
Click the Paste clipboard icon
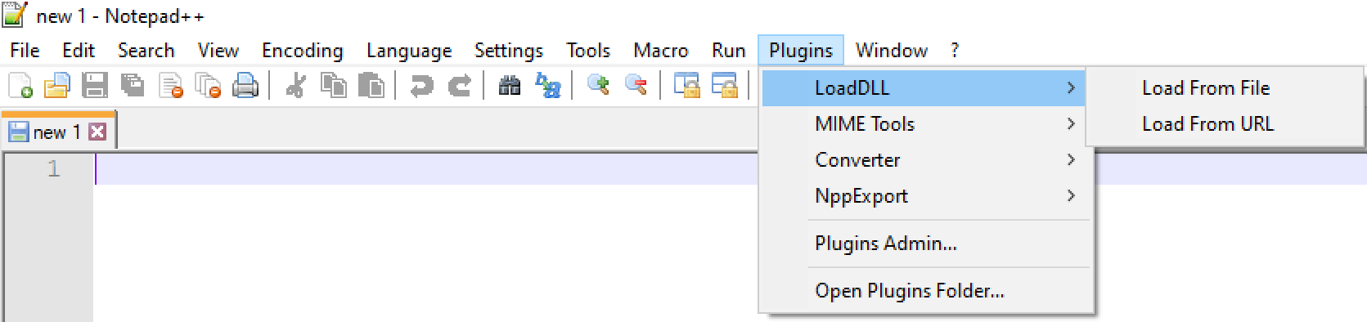(x=371, y=85)
